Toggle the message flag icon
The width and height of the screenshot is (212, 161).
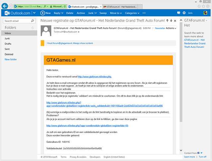pyautogui.click(x=153, y=28)
